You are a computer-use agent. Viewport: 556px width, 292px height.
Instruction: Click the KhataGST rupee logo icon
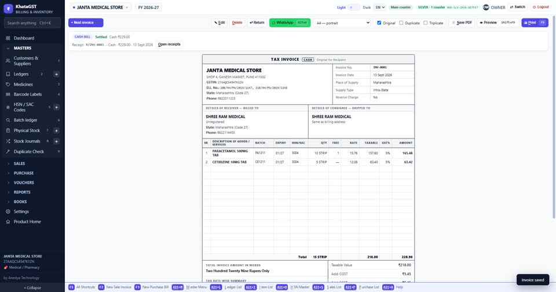point(8,9)
